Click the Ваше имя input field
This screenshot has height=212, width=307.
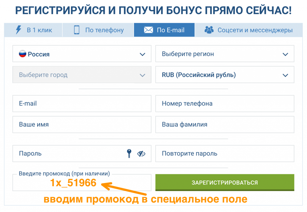pos(82,125)
